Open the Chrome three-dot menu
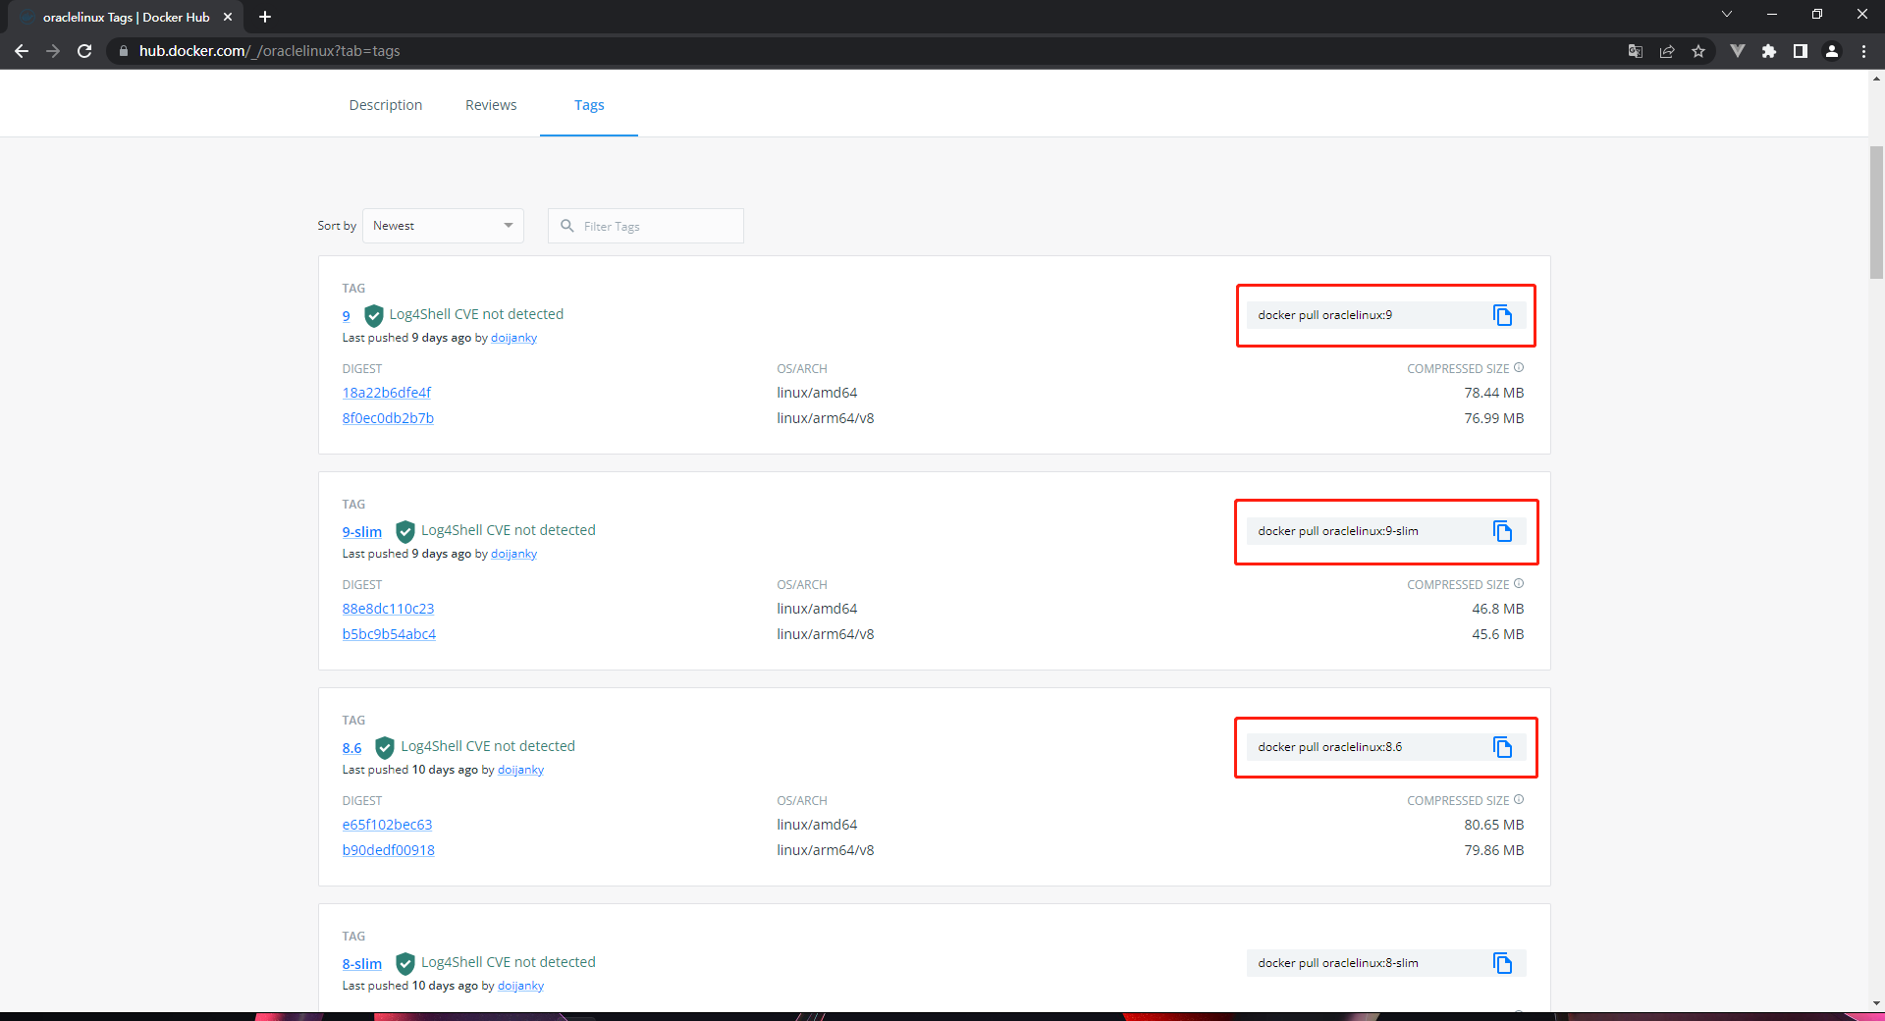This screenshot has height=1021, width=1885. [1863, 51]
